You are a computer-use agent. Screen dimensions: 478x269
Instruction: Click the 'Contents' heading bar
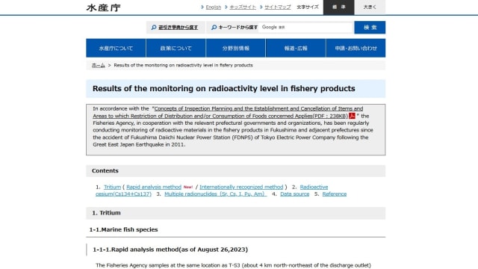(236, 171)
